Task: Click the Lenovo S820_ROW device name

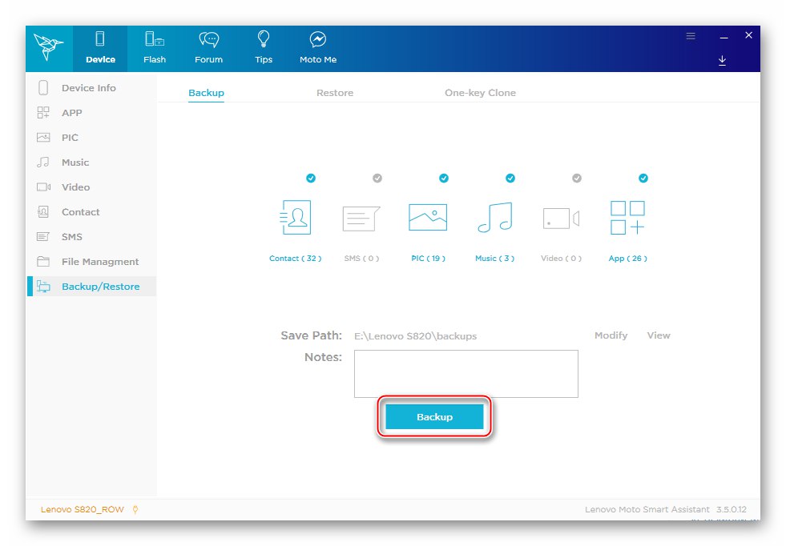Action: pos(83,509)
